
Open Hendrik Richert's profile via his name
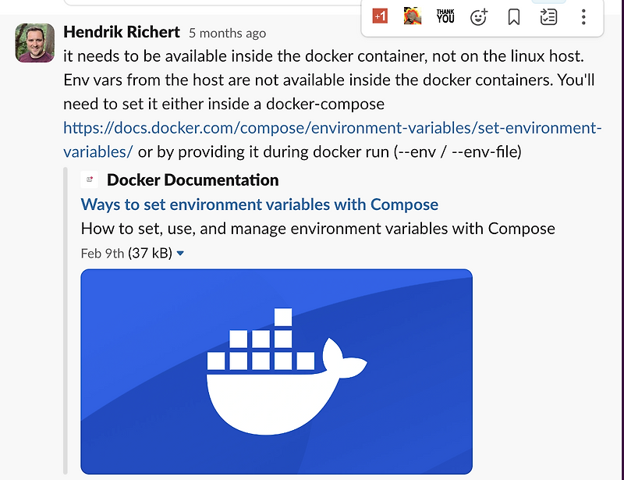coord(122,32)
